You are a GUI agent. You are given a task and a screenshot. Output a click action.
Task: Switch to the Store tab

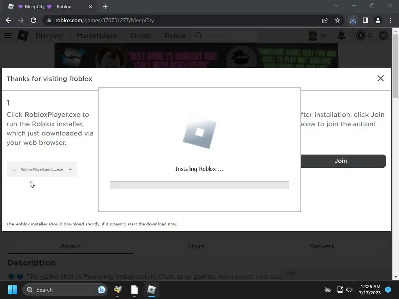coord(196,246)
